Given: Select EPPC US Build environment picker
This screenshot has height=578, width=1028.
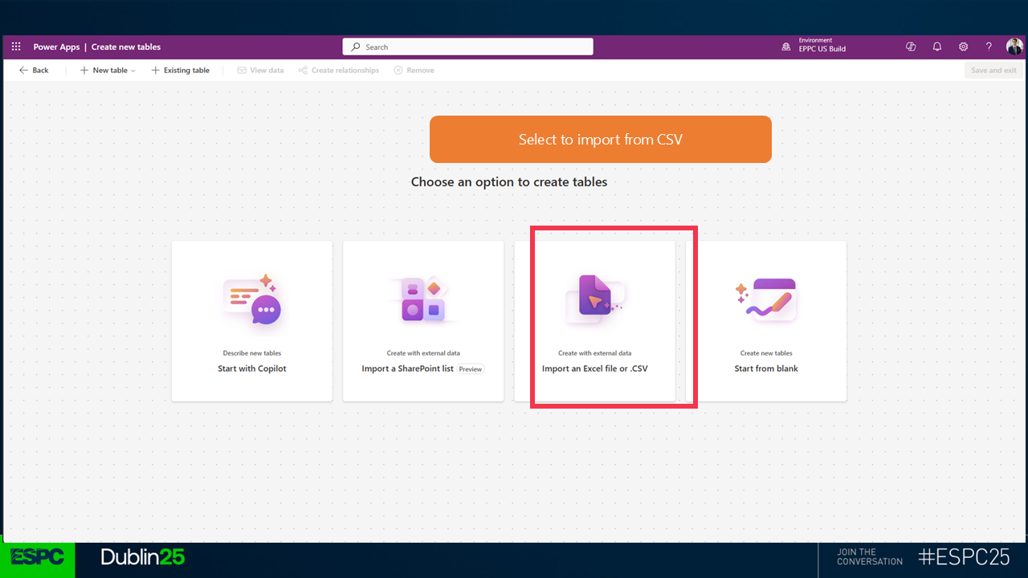Looking at the screenshot, I should click(822, 48).
